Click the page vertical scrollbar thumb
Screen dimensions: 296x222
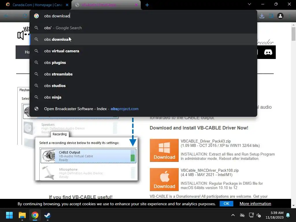[293, 34]
